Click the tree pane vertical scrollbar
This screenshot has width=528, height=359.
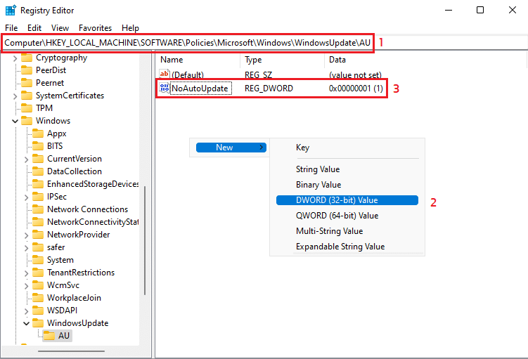click(145, 240)
